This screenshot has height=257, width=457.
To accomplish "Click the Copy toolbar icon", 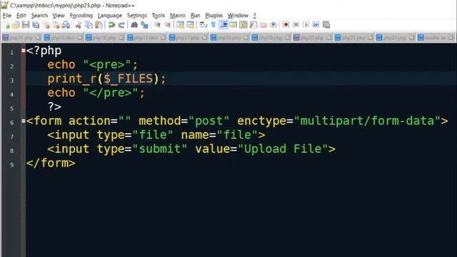I will 89,25.
